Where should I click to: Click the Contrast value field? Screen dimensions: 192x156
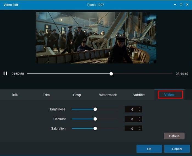133,119
